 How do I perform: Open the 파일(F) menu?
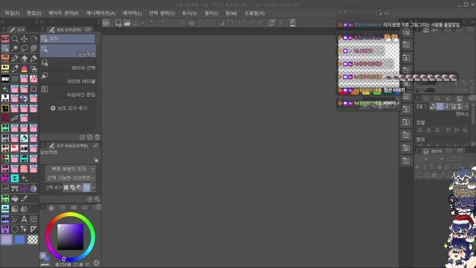click(12, 13)
